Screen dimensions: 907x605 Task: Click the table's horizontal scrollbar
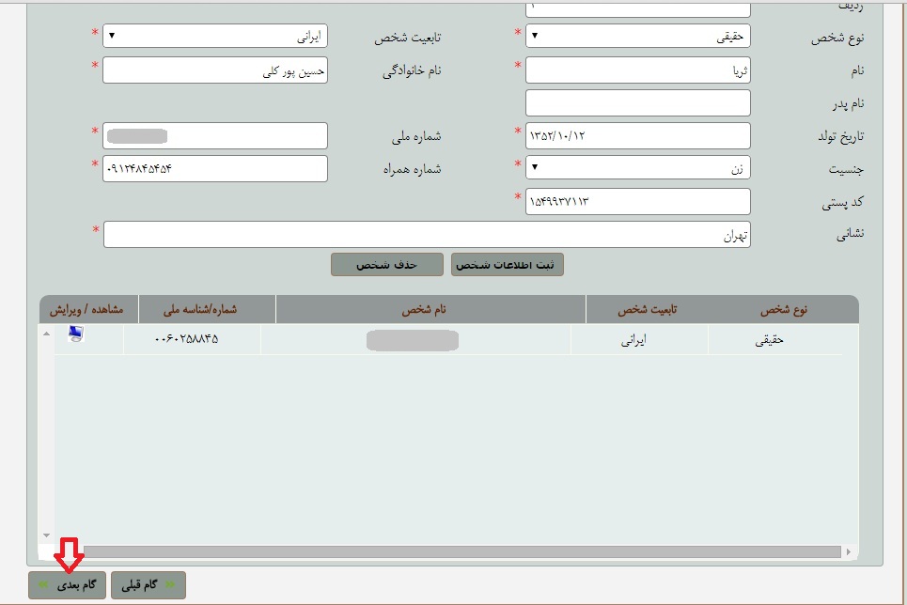click(461, 551)
